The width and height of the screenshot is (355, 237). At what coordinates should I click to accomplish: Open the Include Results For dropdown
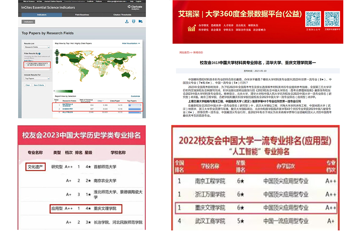click(37, 78)
